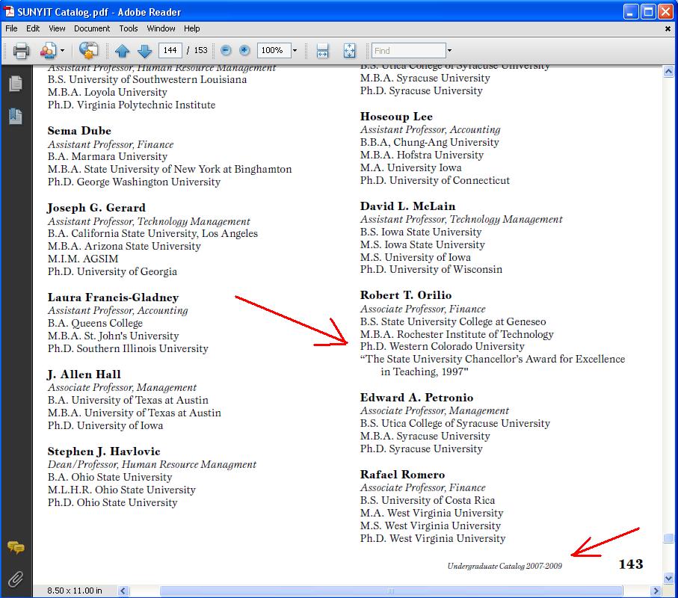The height and width of the screenshot is (598, 678).
Task: Open the Document menu
Action: tap(91, 28)
